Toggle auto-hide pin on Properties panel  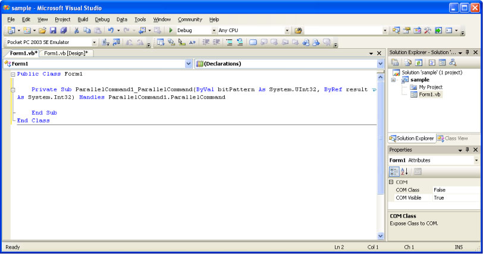[468, 150]
